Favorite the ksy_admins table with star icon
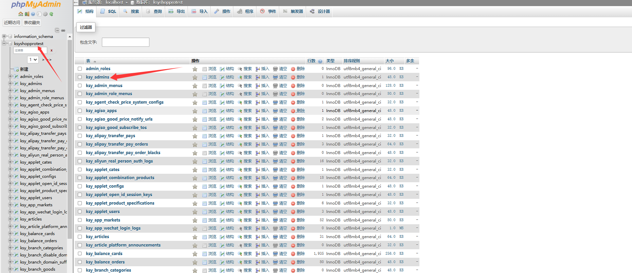632x273 pixels. [x=195, y=77]
